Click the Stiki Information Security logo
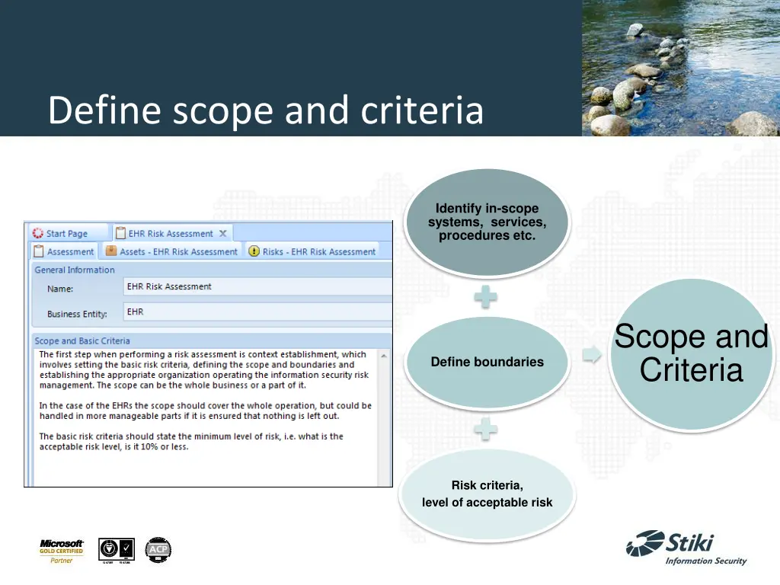The width and height of the screenshot is (780, 585). pyautogui.click(x=686, y=548)
